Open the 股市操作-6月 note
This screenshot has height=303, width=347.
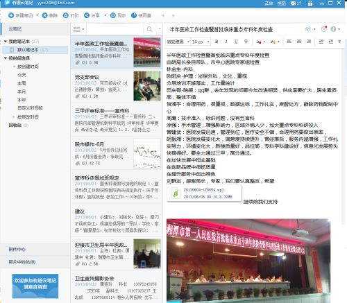click(x=117, y=154)
